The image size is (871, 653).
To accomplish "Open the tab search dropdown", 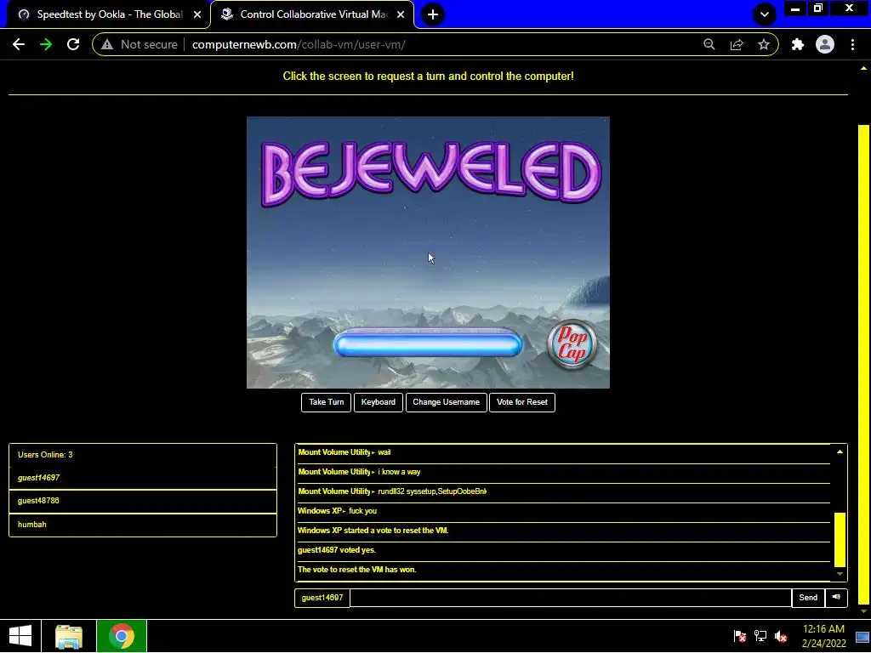I will click(x=765, y=14).
